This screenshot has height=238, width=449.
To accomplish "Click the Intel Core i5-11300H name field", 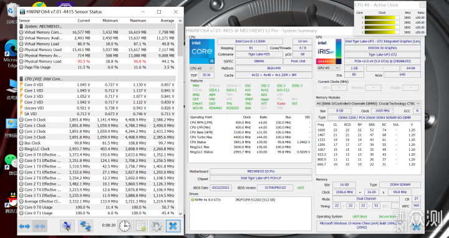I will [250, 42].
